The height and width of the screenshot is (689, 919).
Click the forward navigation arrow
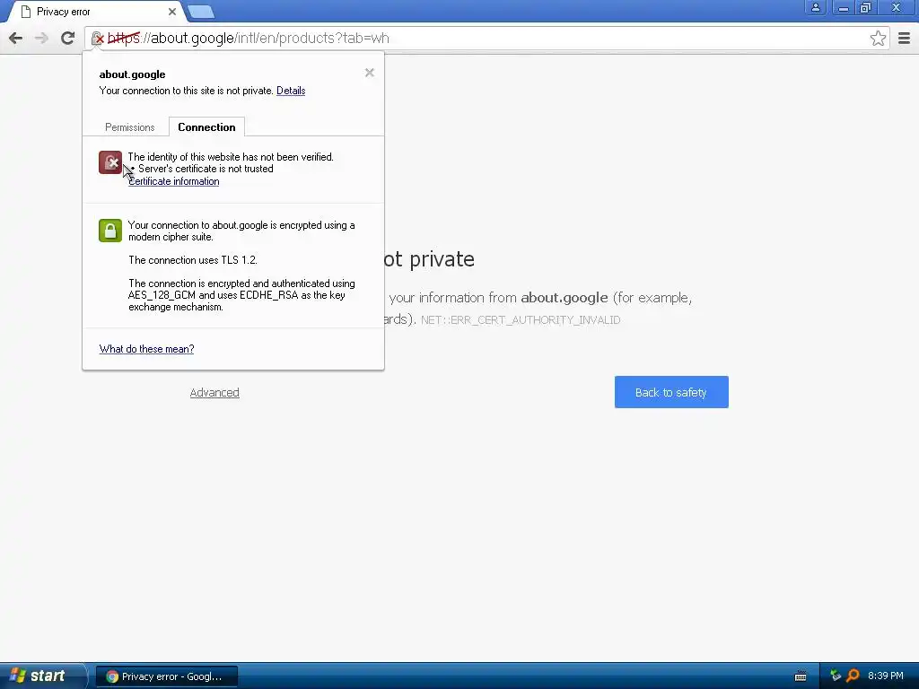[41, 38]
